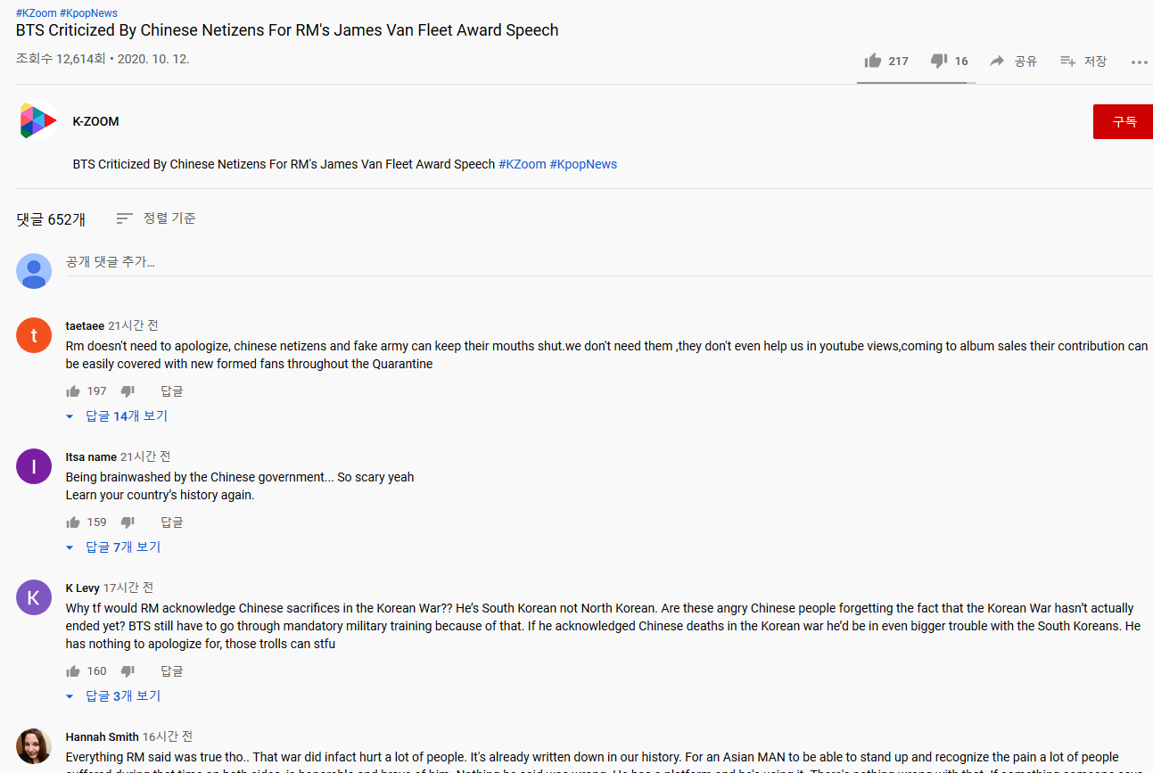Expand 7 replies under Itsa name's comment
This screenshot has height=773, width=1153.
(x=113, y=547)
